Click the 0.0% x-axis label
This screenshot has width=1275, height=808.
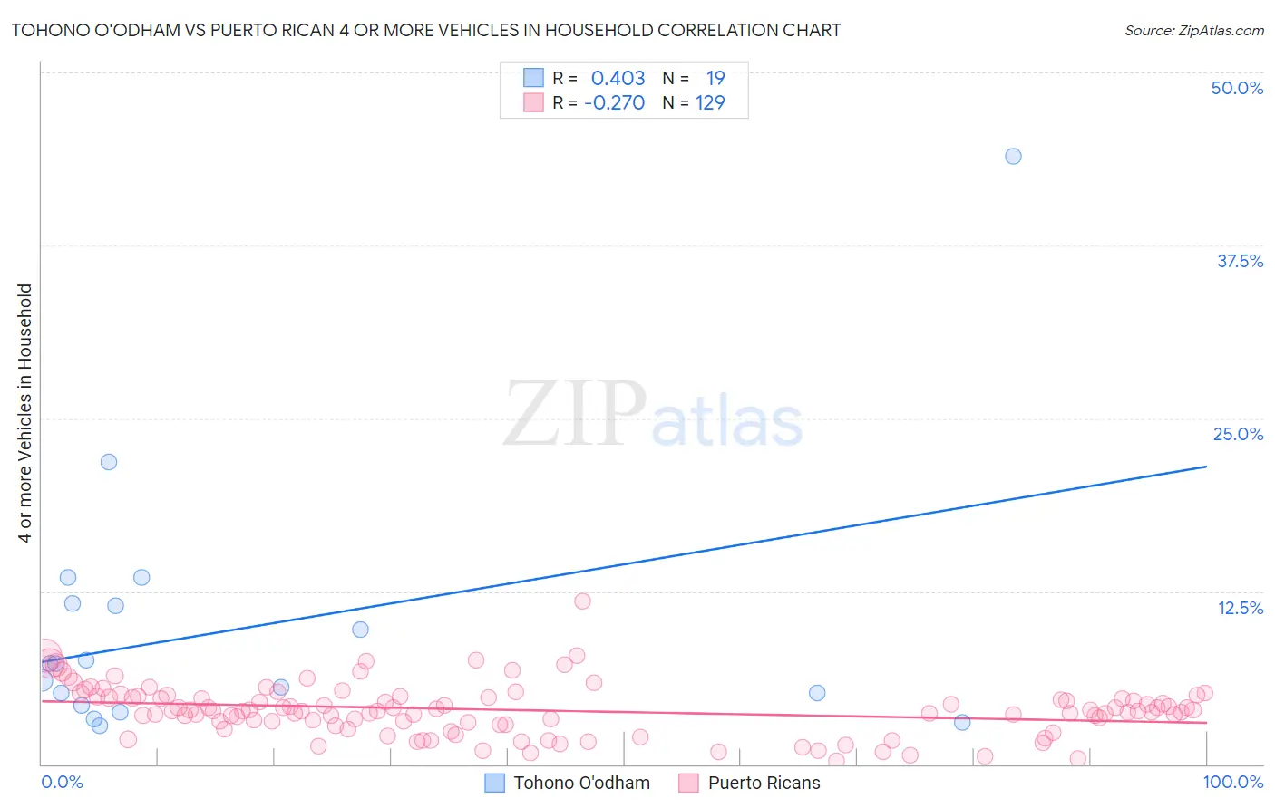pyautogui.click(x=62, y=782)
